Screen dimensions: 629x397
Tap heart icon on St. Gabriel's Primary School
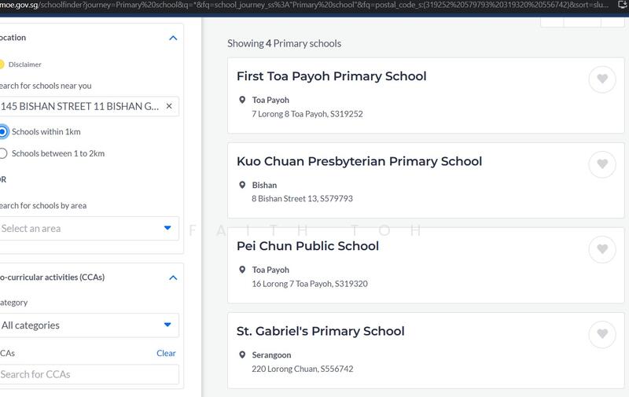pyautogui.click(x=602, y=334)
